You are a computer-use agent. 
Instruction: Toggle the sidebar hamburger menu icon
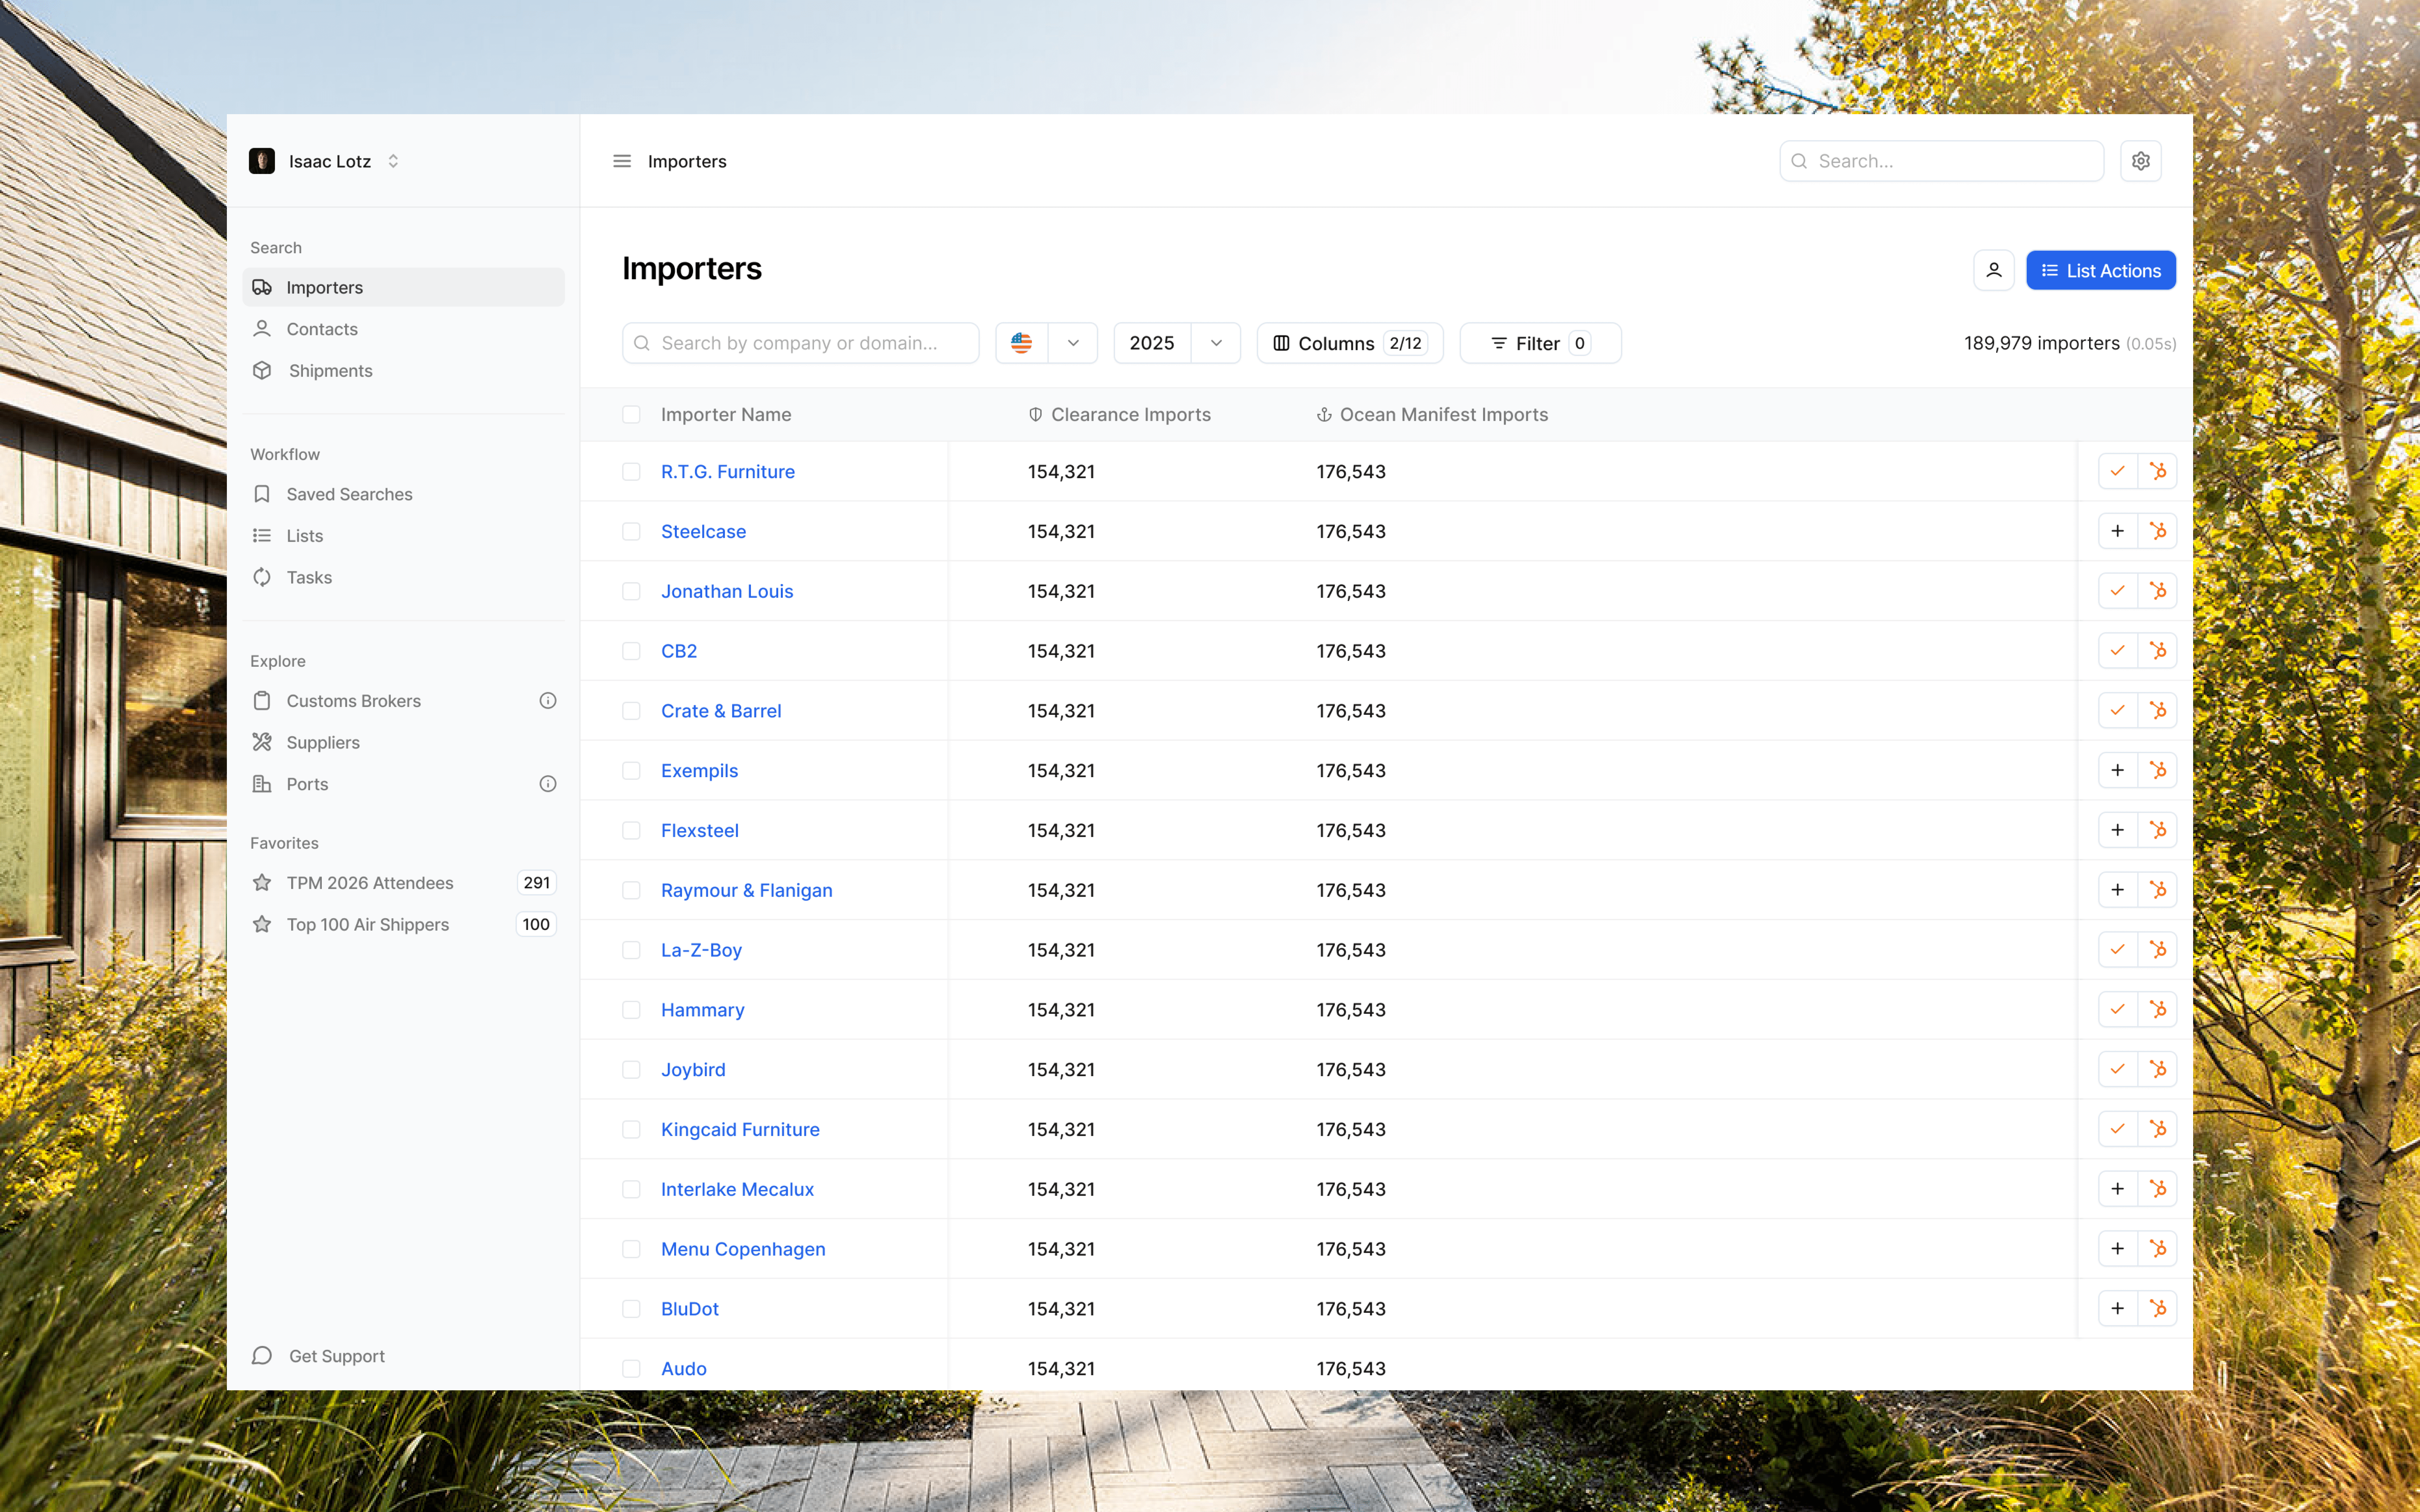622,161
